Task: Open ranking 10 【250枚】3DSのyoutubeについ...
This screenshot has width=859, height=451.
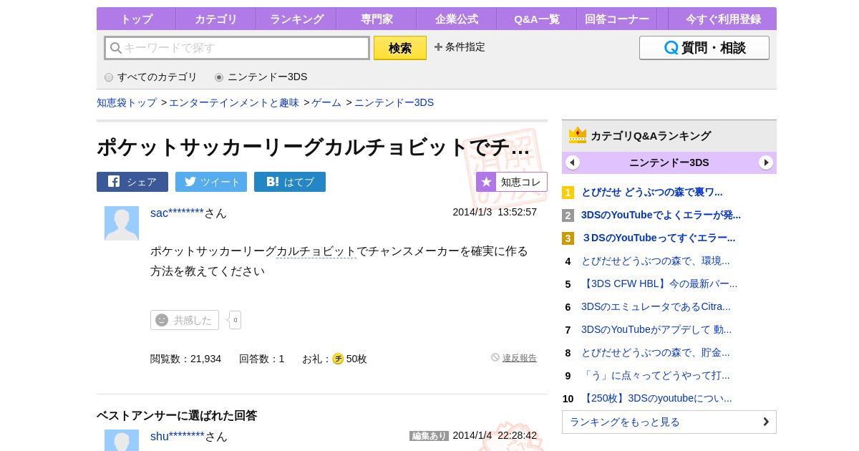Action: [x=656, y=398]
